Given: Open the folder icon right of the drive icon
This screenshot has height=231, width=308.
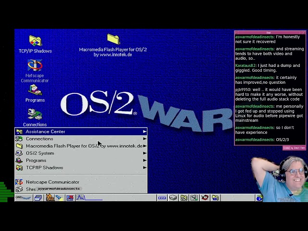Looking at the screenshot, I should (x=184, y=198).
